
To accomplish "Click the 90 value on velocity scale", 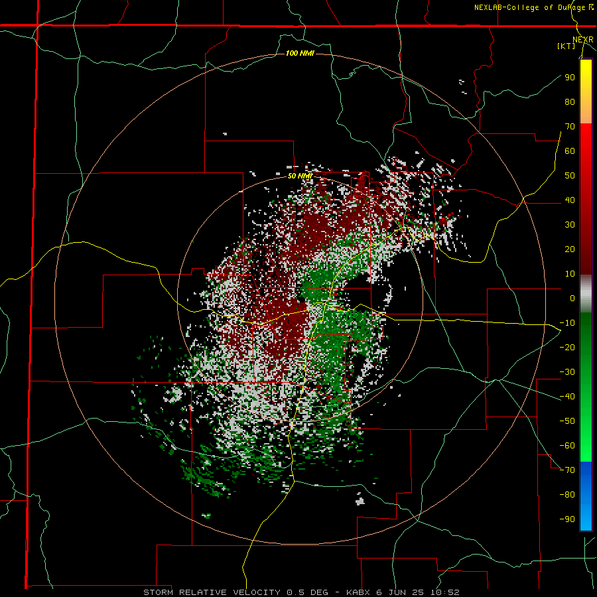I will click(570, 78).
